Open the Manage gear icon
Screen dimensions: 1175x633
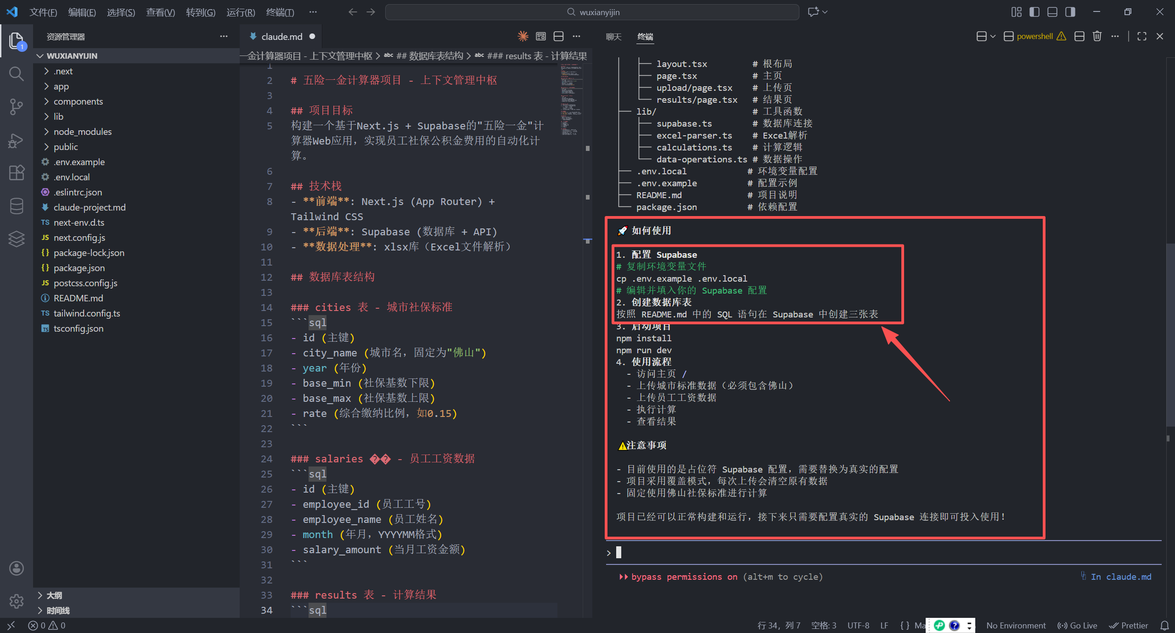[x=17, y=601]
